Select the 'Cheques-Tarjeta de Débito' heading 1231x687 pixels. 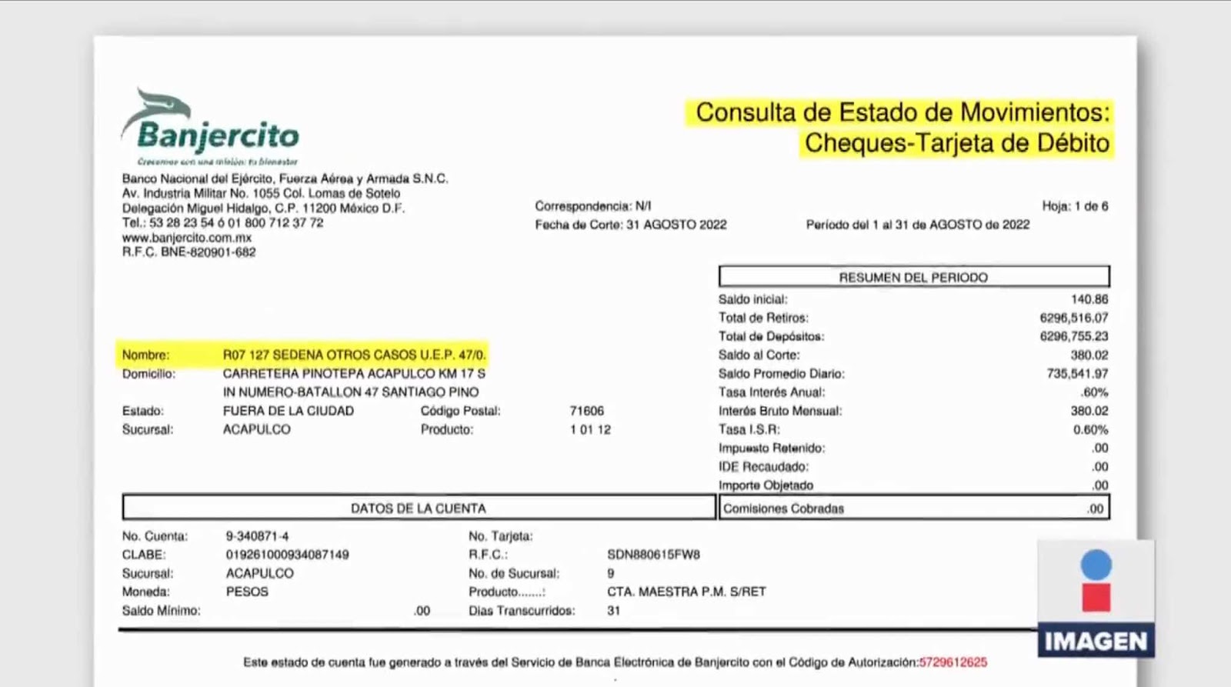tap(957, 143)
